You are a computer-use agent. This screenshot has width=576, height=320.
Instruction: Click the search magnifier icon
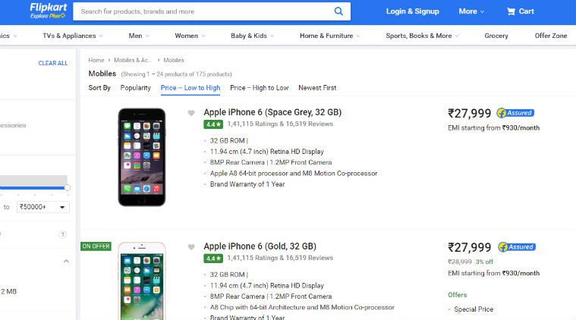(x=338, y=11)
